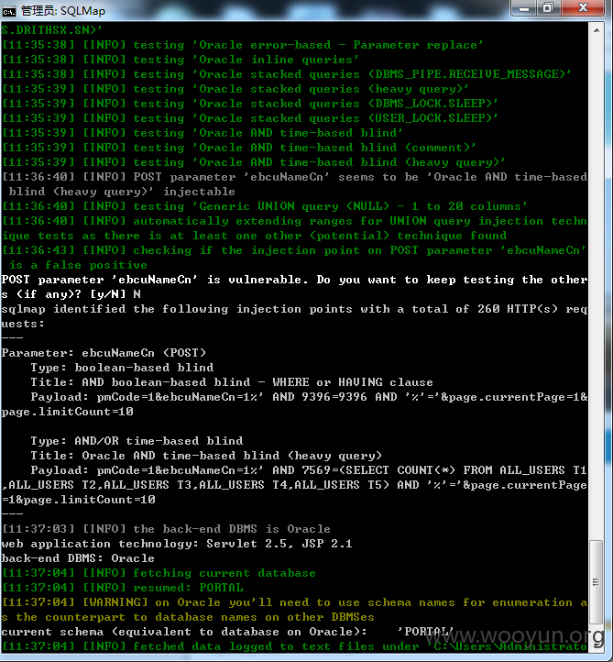Click line with DBMS_PIPE.RECEIVE_MESSAGE
Viewport: 613px width, 662px height.
click(287, 74)
